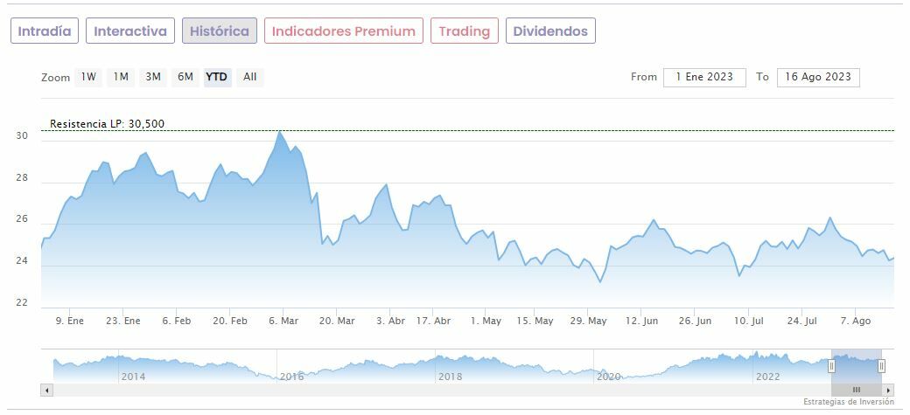Click the navigator scroll right arrow
Screen dimensions: 910x415
tap(888, 390)
